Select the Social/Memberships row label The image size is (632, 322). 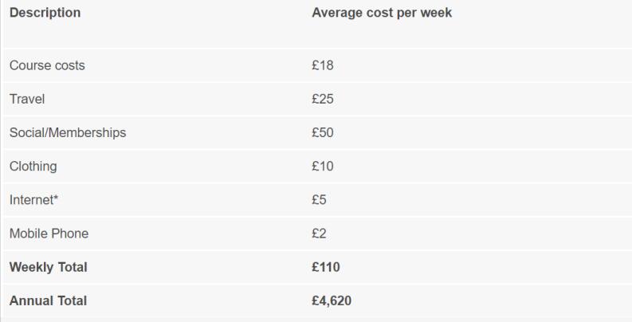click(x=68, y=132)
